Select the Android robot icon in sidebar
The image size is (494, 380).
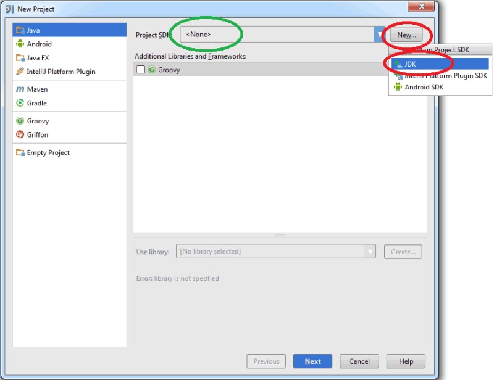(x=20, y=44)
